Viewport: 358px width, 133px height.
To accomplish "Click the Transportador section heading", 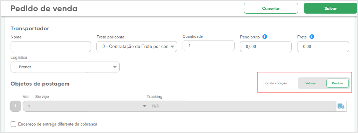I will [x=30, y=29].
